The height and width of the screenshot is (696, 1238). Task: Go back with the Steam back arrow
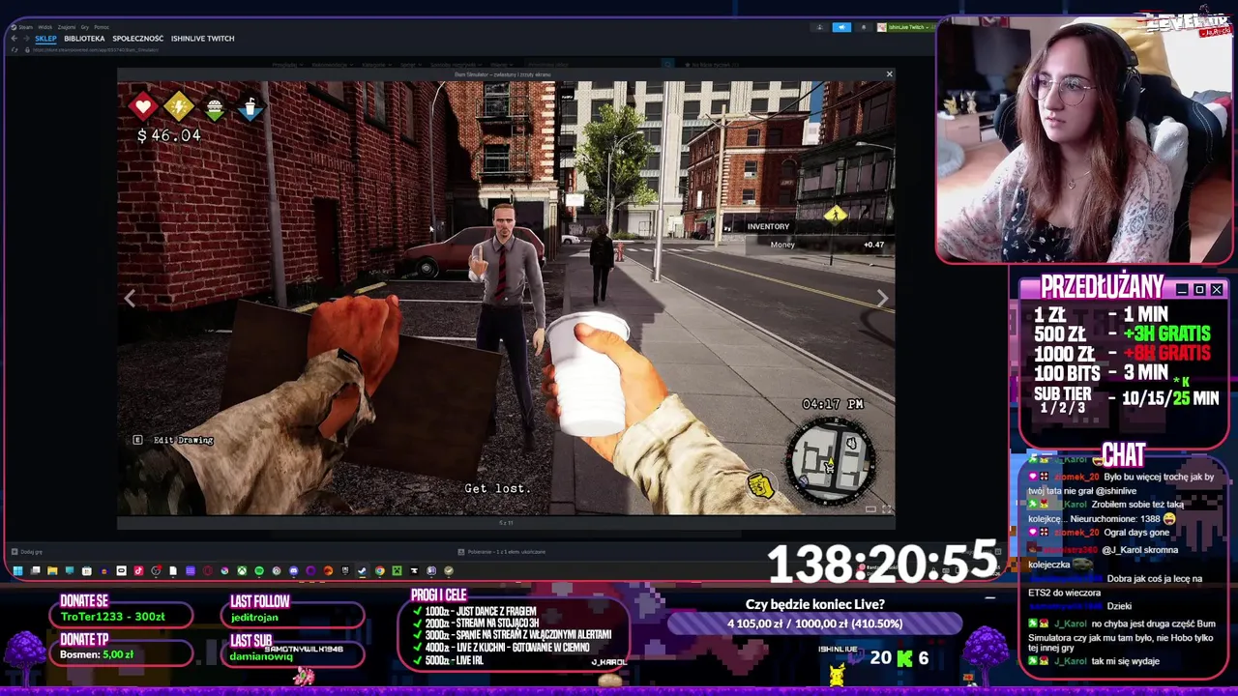pos(14,39)
